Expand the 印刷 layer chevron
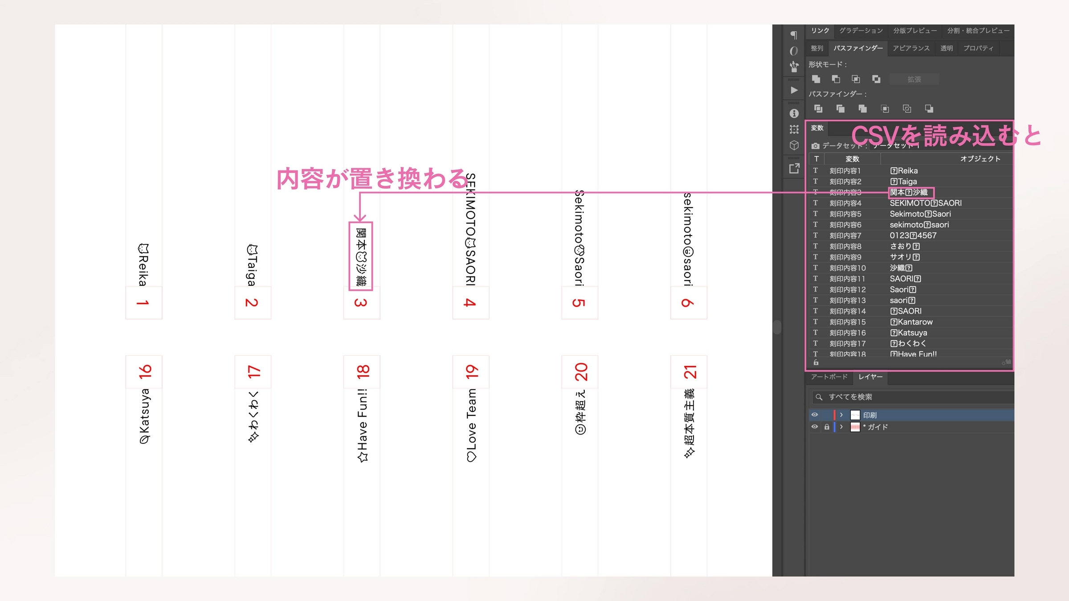 coord(841,415)
